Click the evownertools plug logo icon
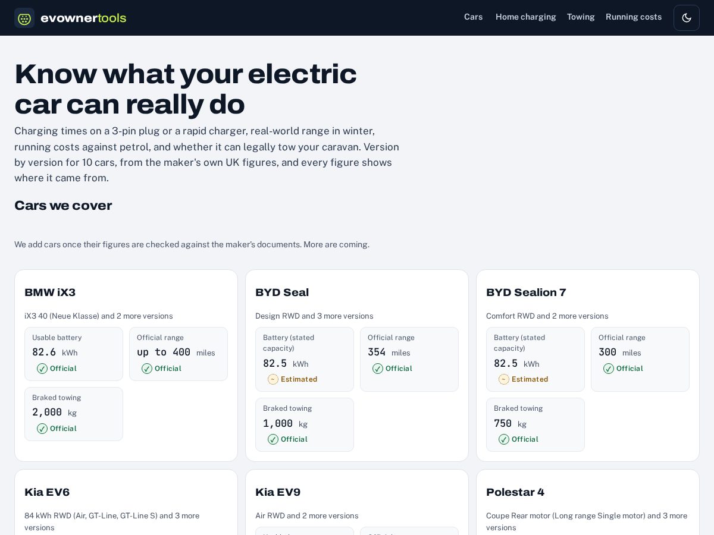Image resolution: width=714 pixels, height=535 pixels. click(24, 18)
